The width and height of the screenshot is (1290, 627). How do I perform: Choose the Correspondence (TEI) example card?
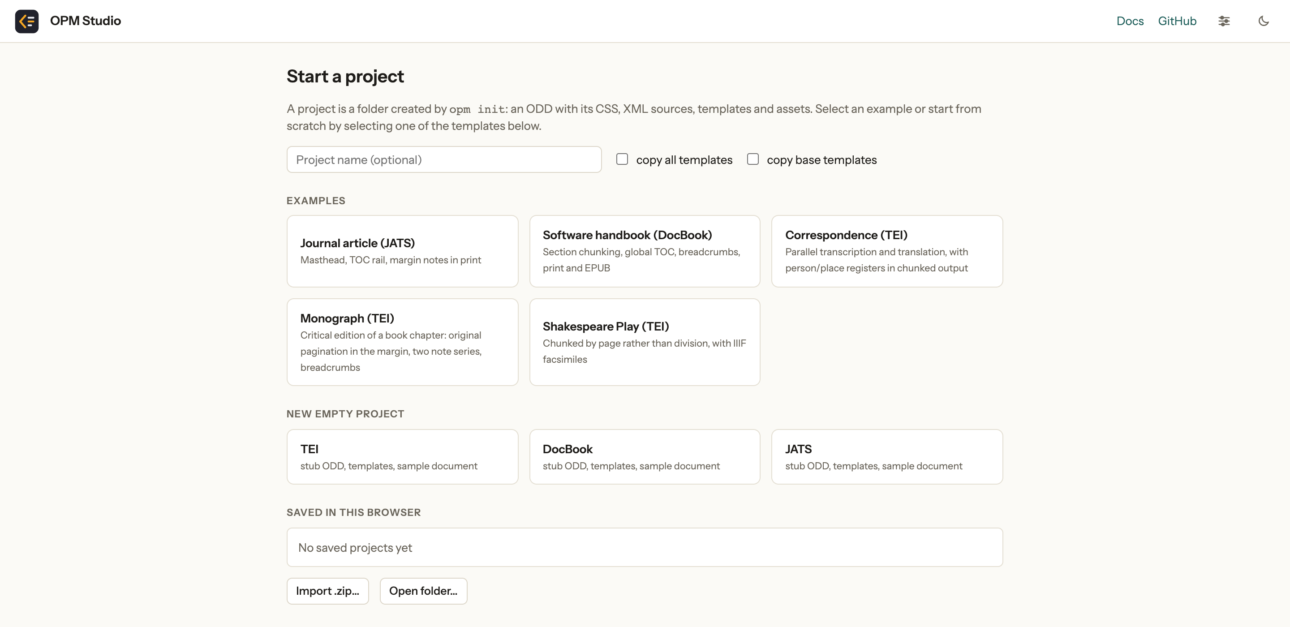tap(887, 251)
